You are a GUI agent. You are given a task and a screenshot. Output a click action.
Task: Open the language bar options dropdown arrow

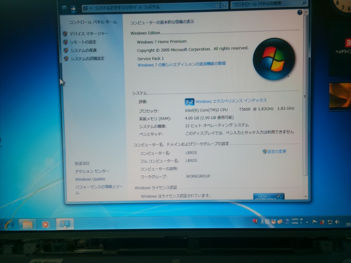point(301,223)
